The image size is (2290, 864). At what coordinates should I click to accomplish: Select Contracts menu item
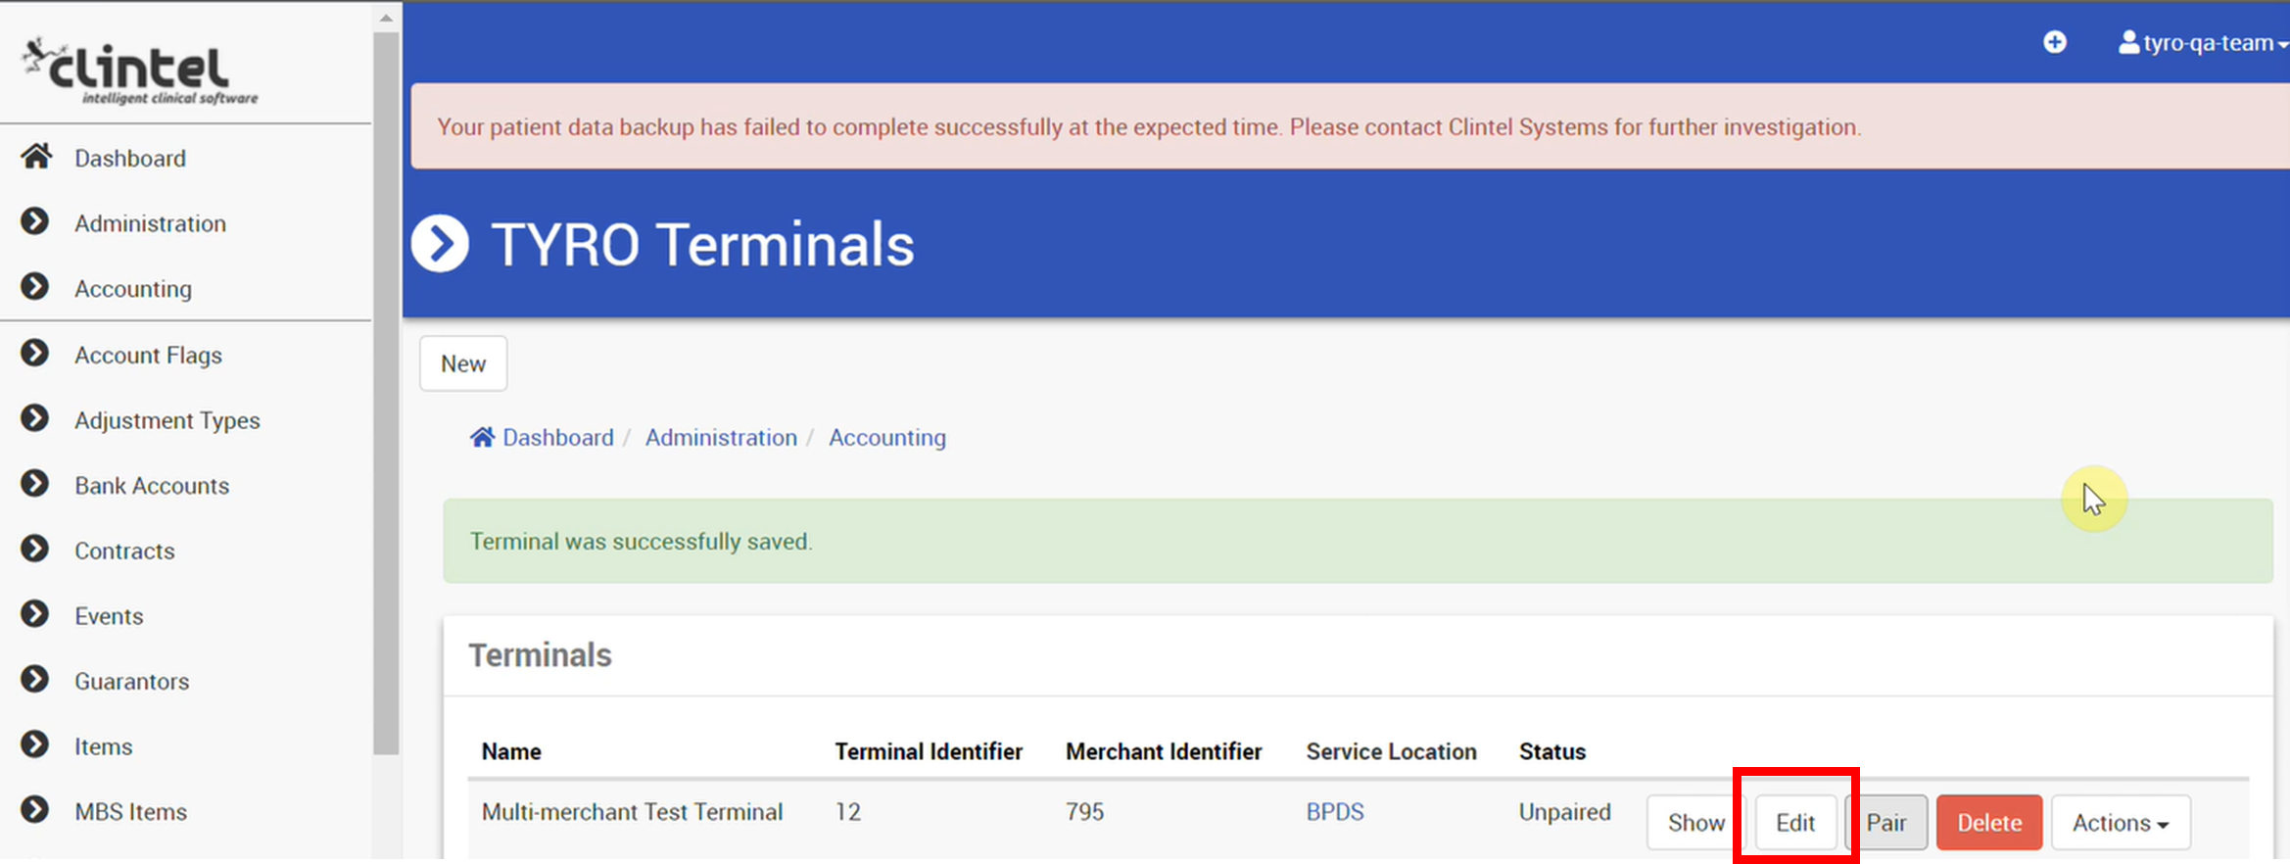(124, 551)
